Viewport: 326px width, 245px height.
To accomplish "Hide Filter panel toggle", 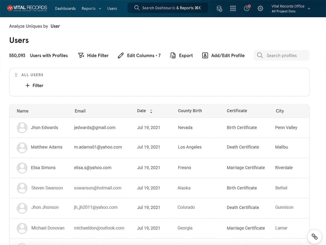I will 93,56.
